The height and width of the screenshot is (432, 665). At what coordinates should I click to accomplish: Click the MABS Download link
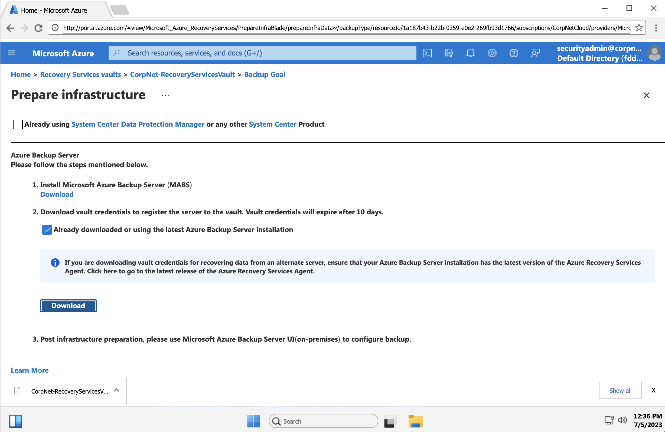click(x=57, y=194)
